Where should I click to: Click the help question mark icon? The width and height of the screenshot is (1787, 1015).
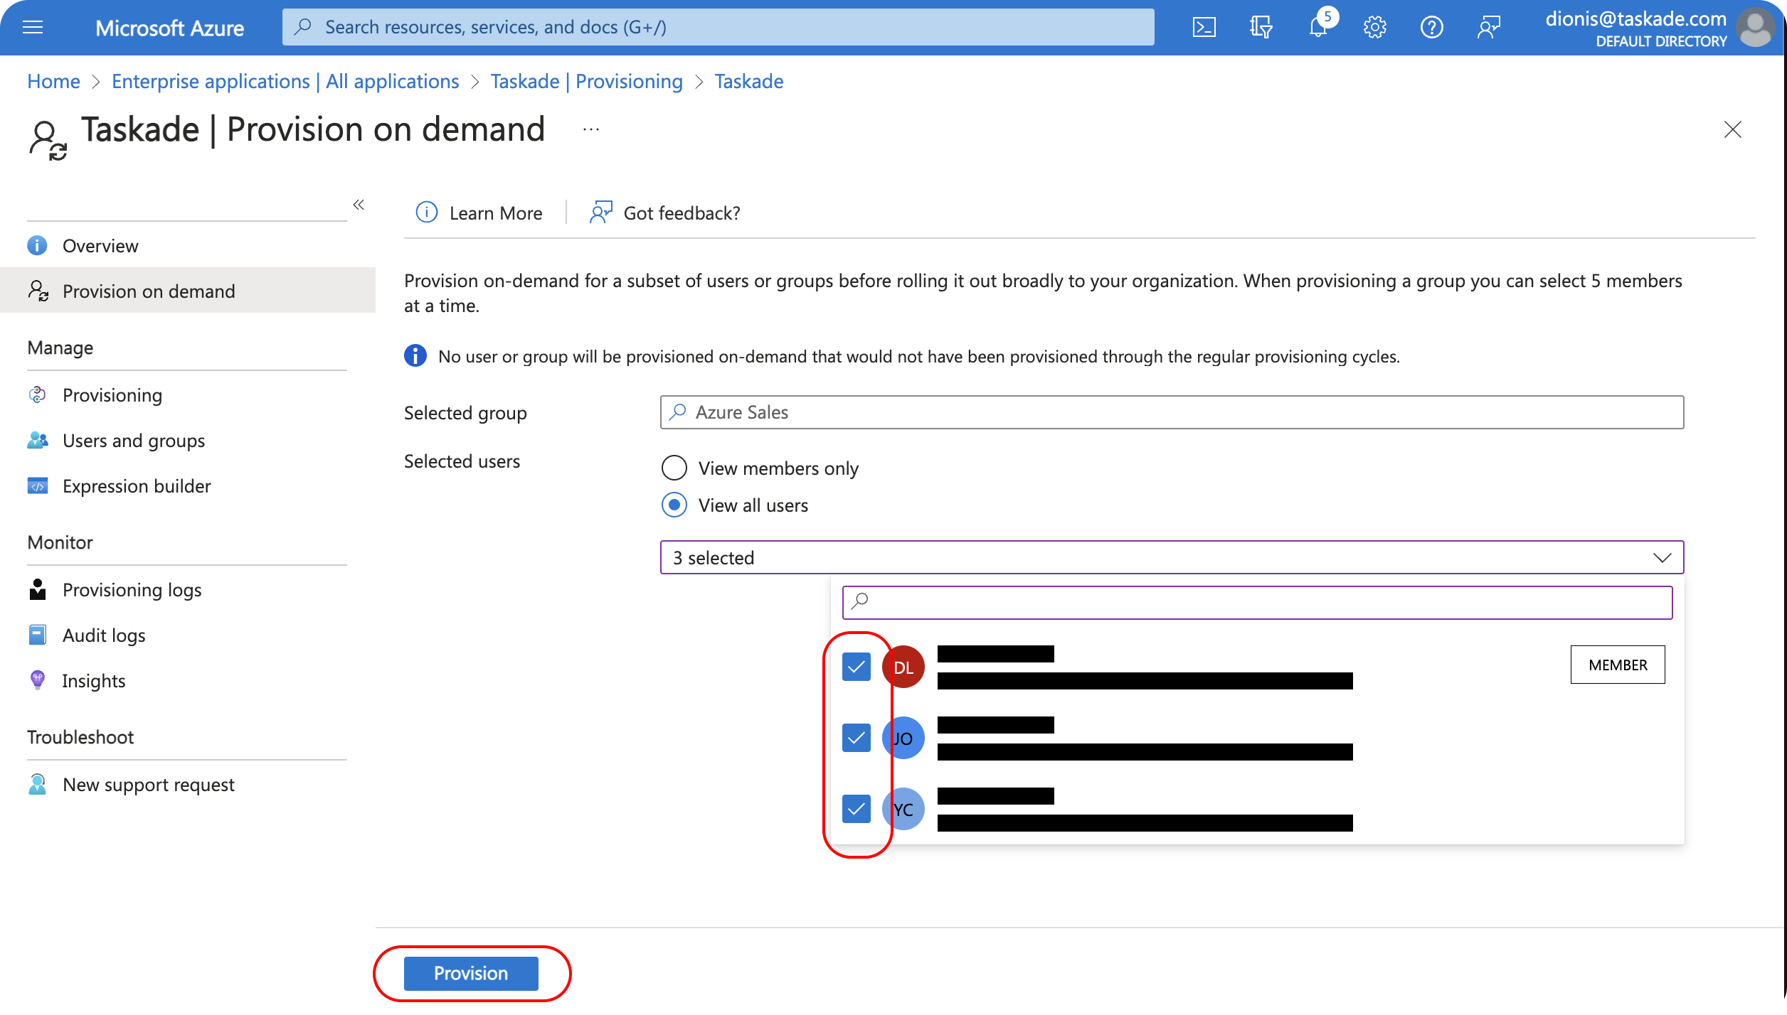1431,27
